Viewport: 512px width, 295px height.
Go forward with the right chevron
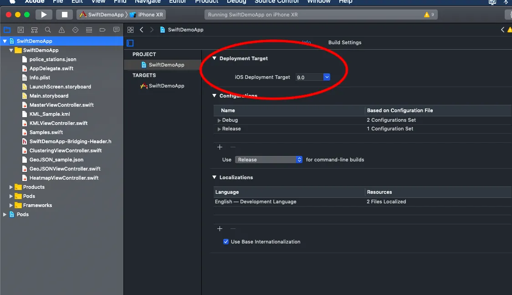tap(152, 30)
